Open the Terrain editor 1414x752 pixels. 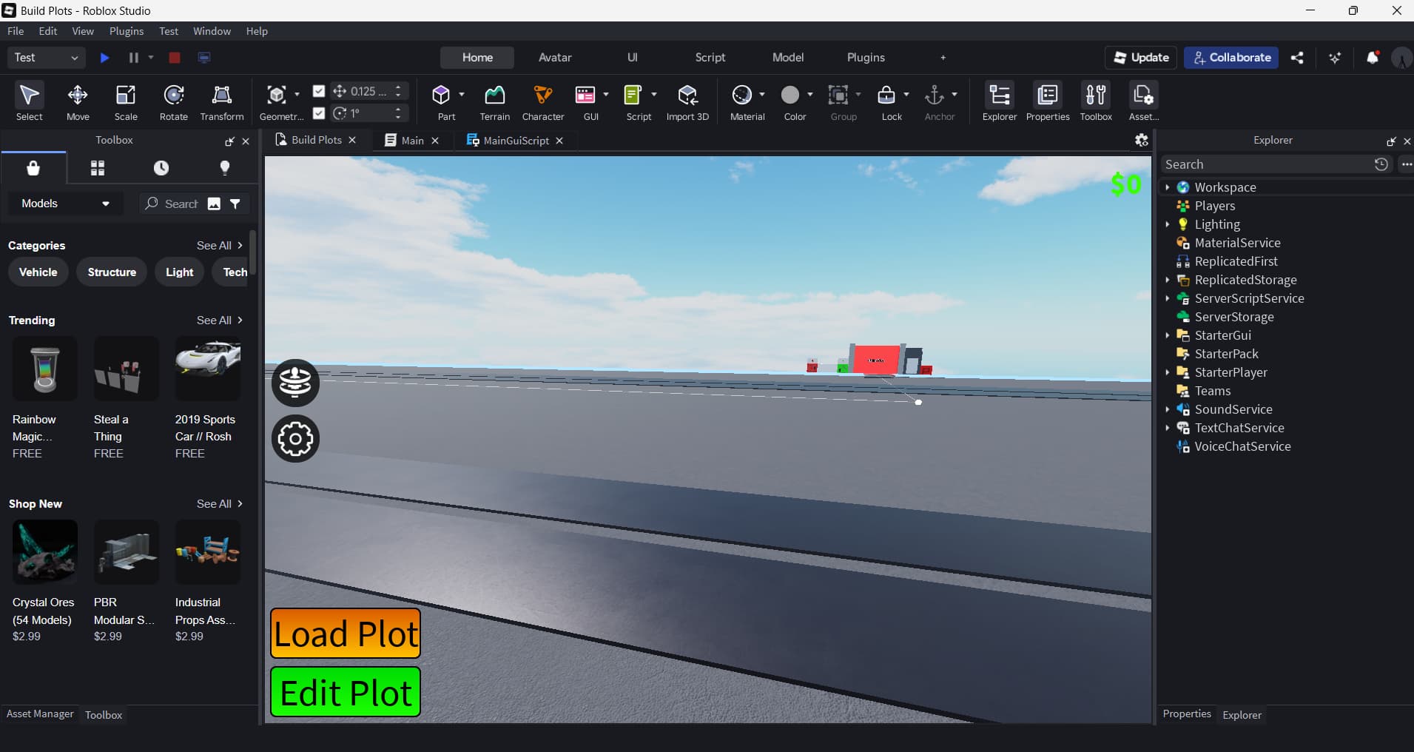click(494, 101)
